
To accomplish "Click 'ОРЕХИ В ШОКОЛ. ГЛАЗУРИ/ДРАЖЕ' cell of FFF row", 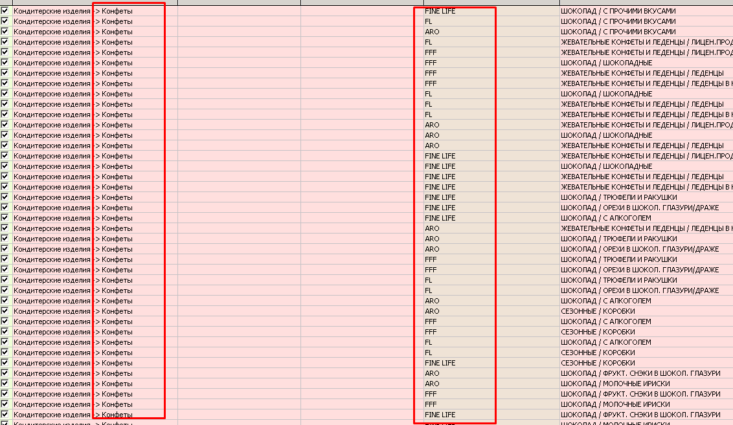I will (646, 270).
